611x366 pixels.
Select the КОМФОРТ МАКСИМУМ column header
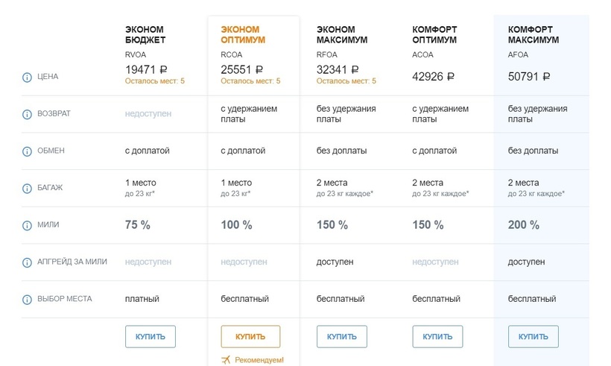pos(533,35)
